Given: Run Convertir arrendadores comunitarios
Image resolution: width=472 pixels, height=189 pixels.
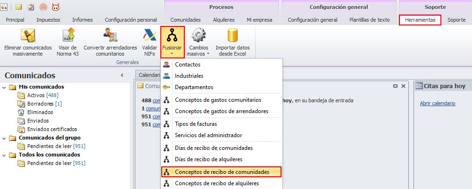Looking at the screenshot, I should (x=110, y=42).
